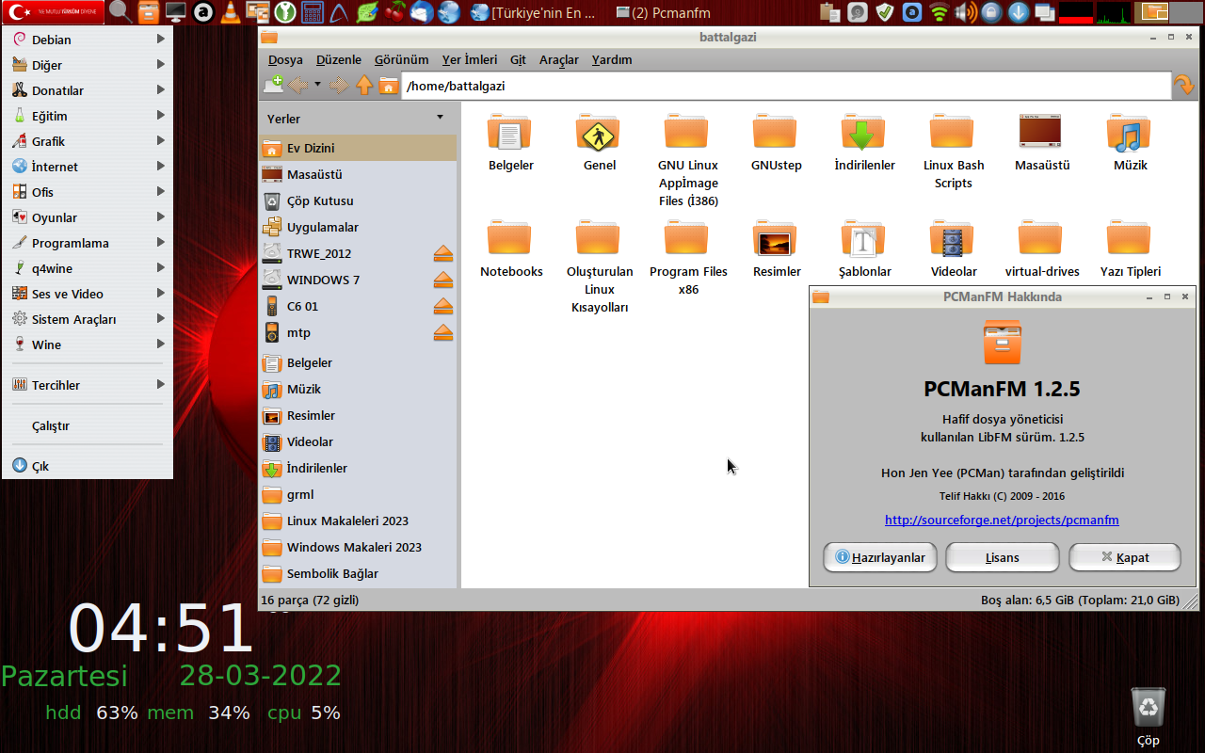1205x753 pixels.
Task: Click the Kapat button in the about dialog
Action: tap(1125, 557)
